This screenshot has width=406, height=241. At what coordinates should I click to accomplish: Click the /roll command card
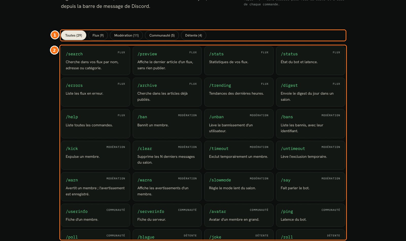click(x=311, y=235)
